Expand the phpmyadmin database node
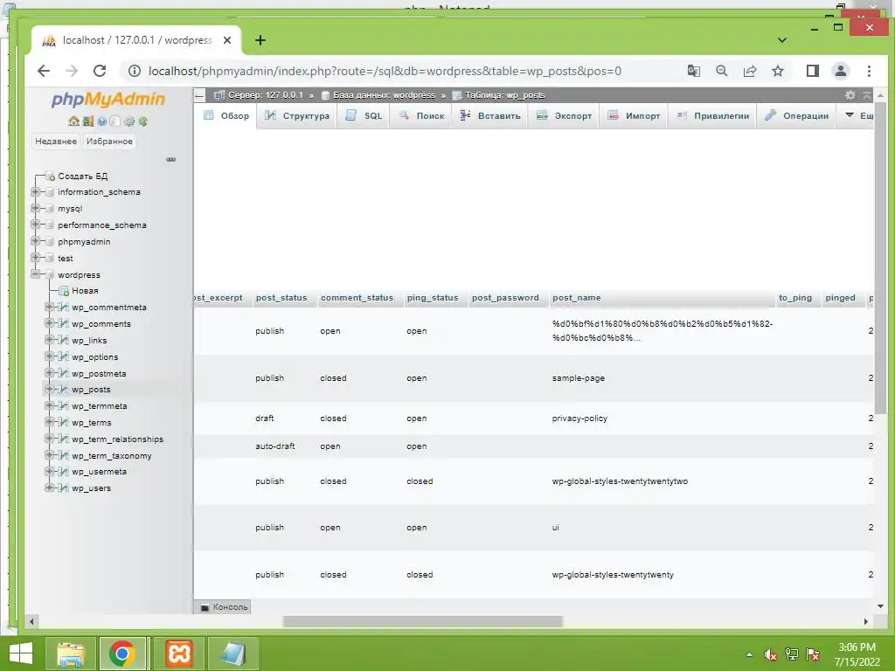 point(35,241)
